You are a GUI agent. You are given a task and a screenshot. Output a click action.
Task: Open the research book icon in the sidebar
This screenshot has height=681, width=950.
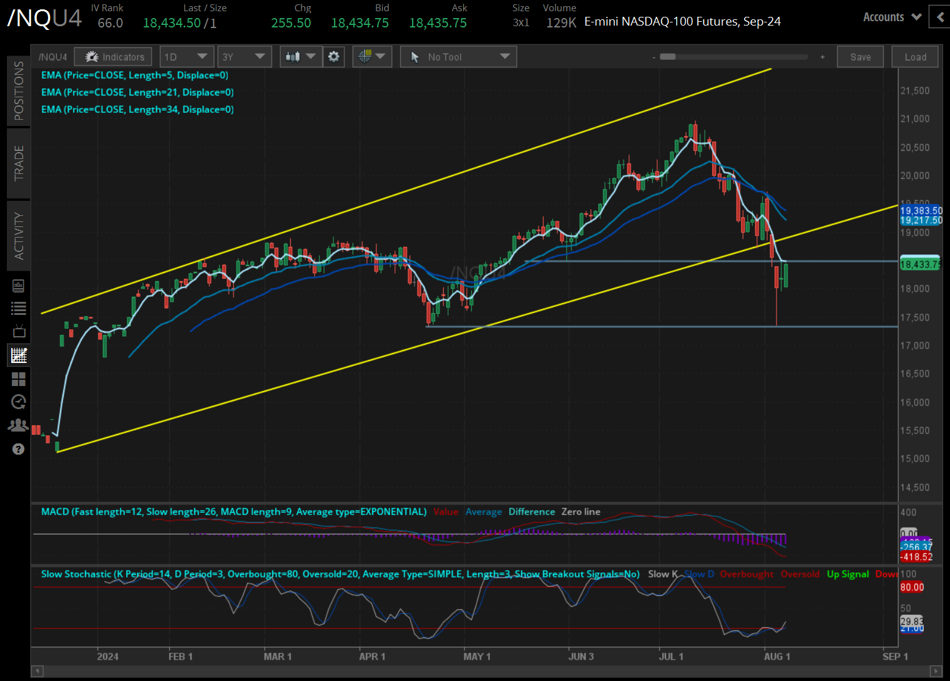click(19, 286)
